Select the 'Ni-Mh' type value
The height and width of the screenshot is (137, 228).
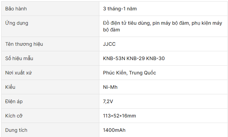(110, 87)
